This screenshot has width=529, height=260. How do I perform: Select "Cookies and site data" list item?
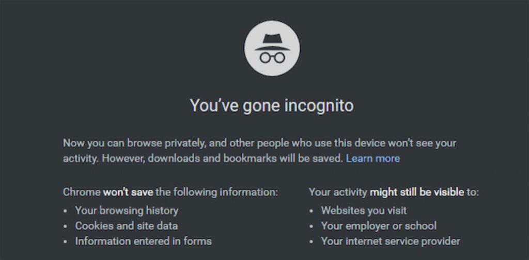(127, 226)
